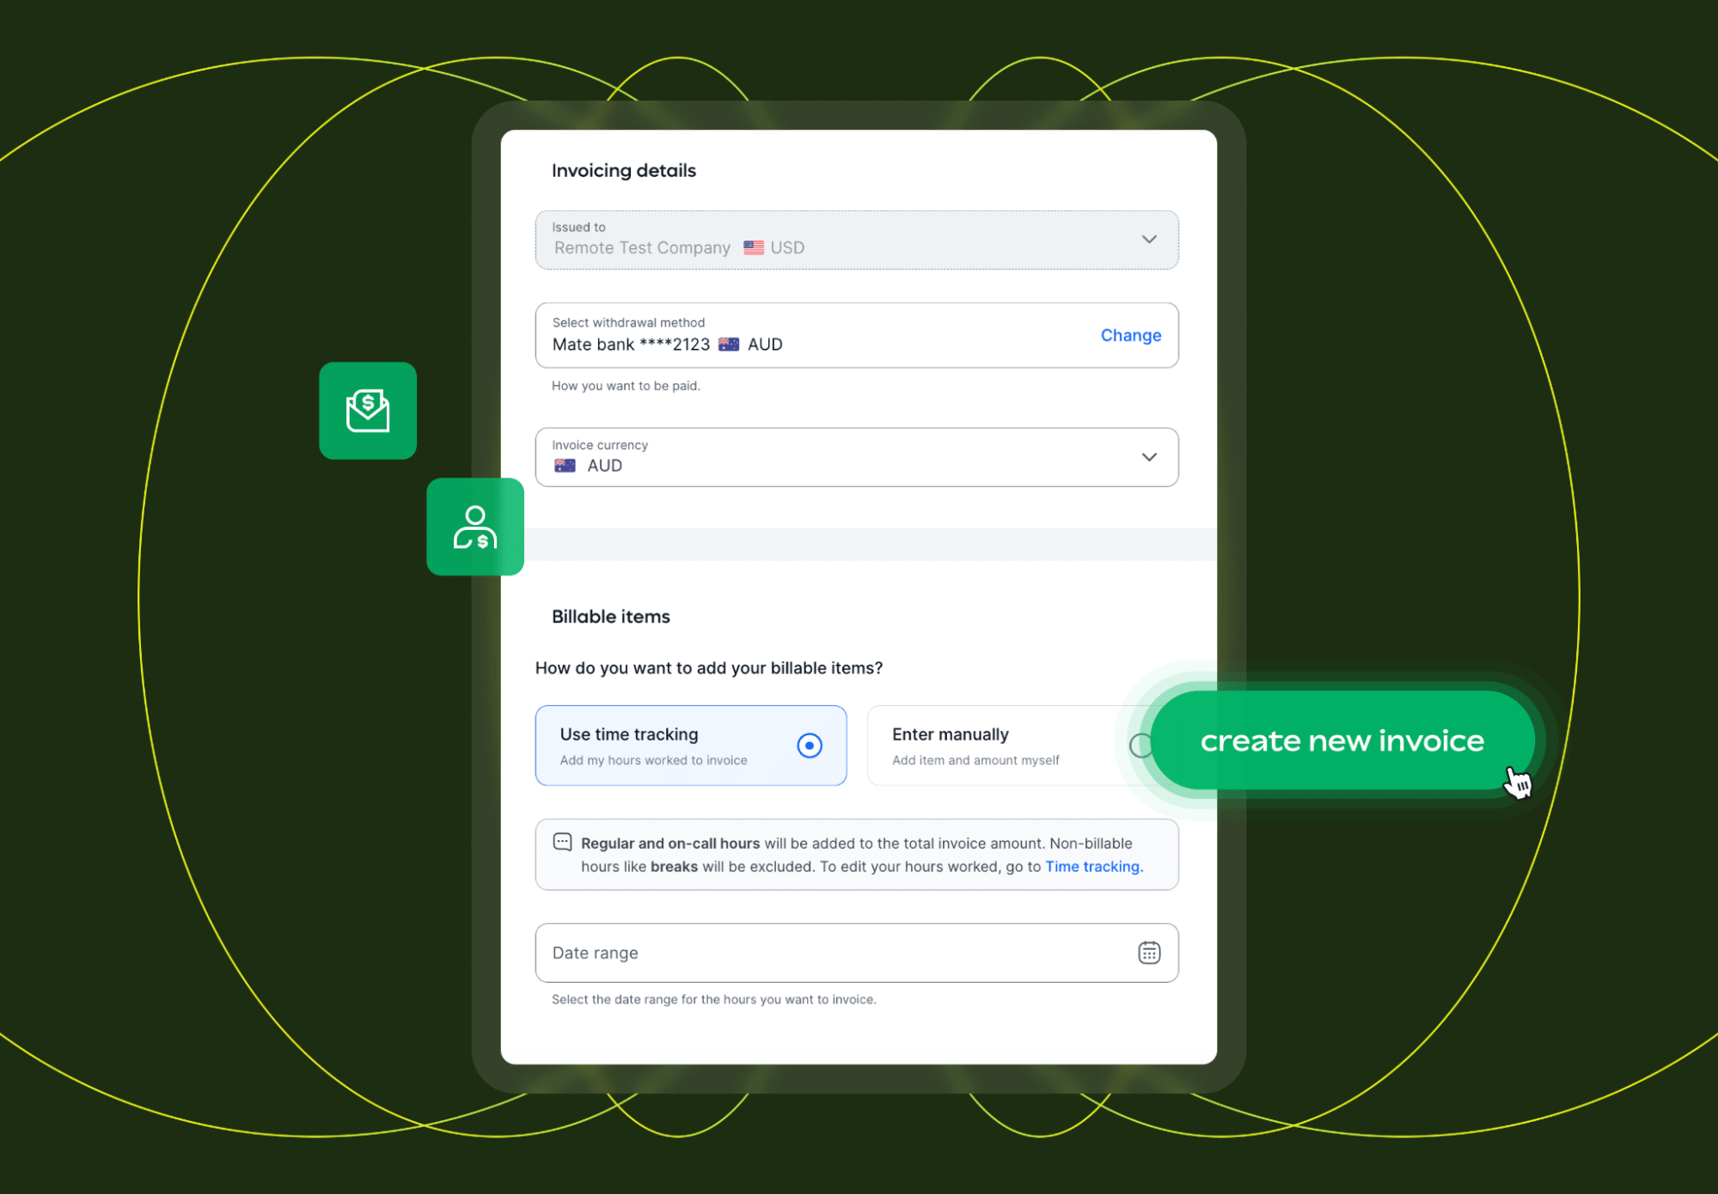This screenshot has width=1718, height=1194.
Task: Click the chevron on the Issued to field
Action: coord(1149,240)
